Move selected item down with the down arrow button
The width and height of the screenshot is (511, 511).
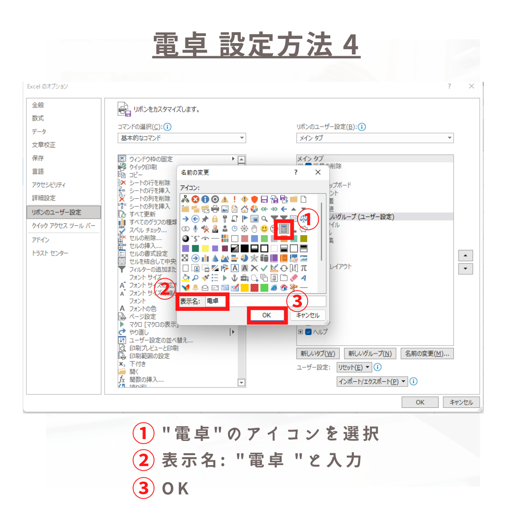click(466, 269)
